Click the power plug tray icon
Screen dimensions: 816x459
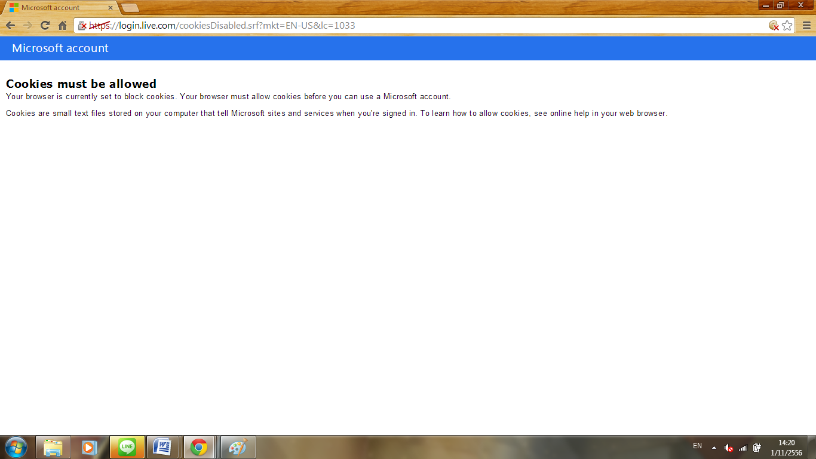(x=757, y=448)
